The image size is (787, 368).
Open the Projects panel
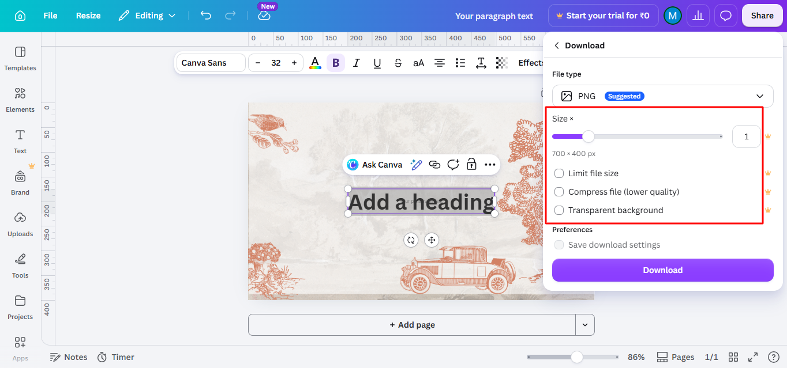click(x=20, y=308)
